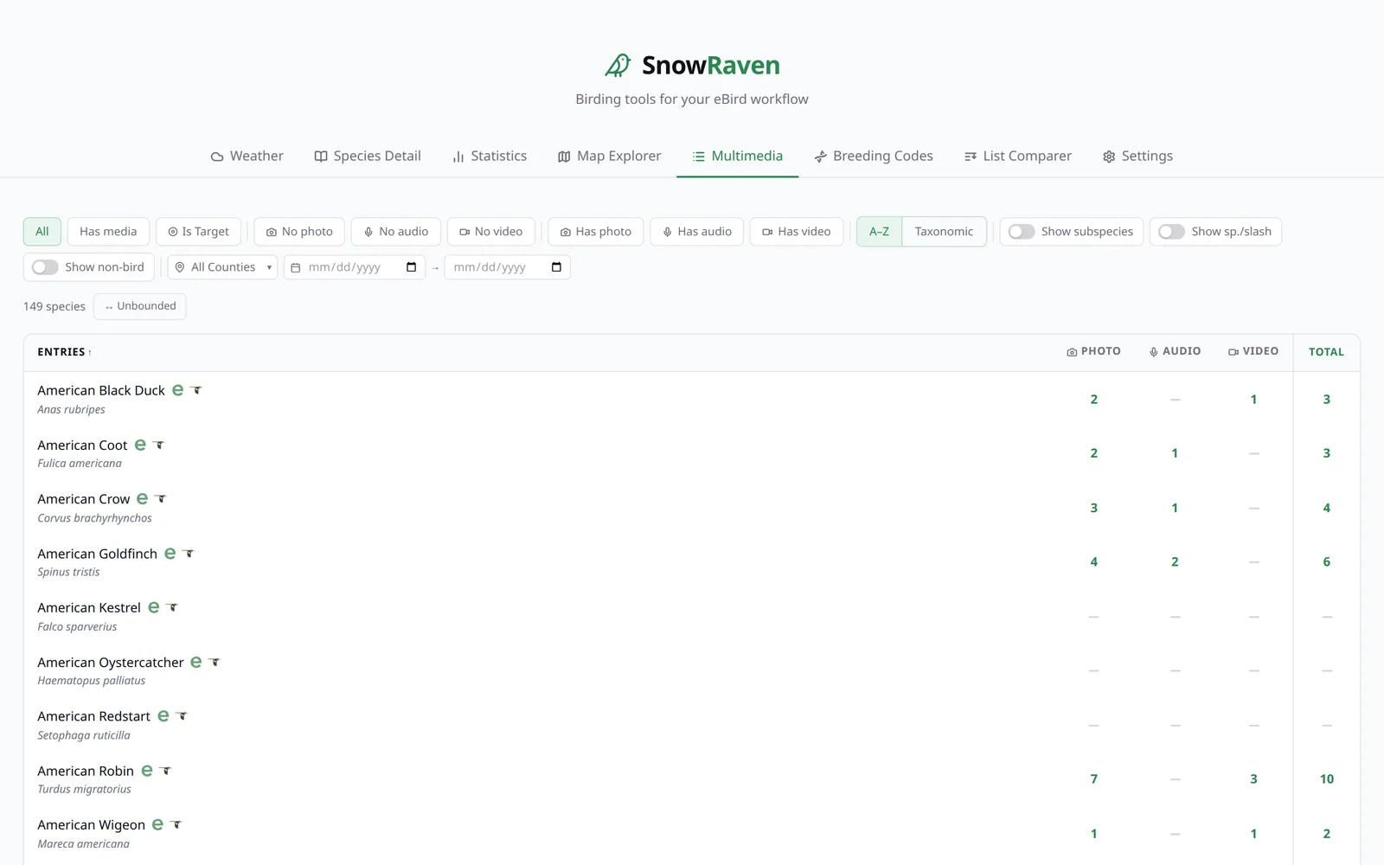Switch to Taxonomic sort order
The height and width of the screenshot is (865, 1384).
pyautogui.click(x=944, y=232)
